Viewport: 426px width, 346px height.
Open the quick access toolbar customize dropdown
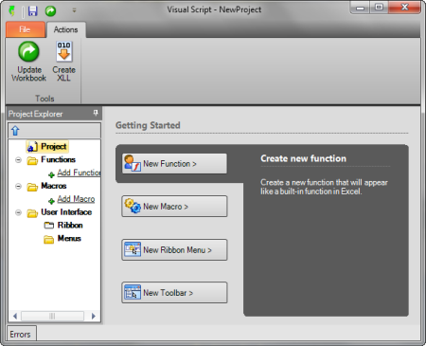click(x=74, y=10)
